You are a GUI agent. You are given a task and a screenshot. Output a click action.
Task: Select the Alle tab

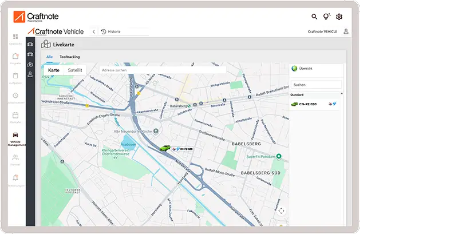coord(50,57)
